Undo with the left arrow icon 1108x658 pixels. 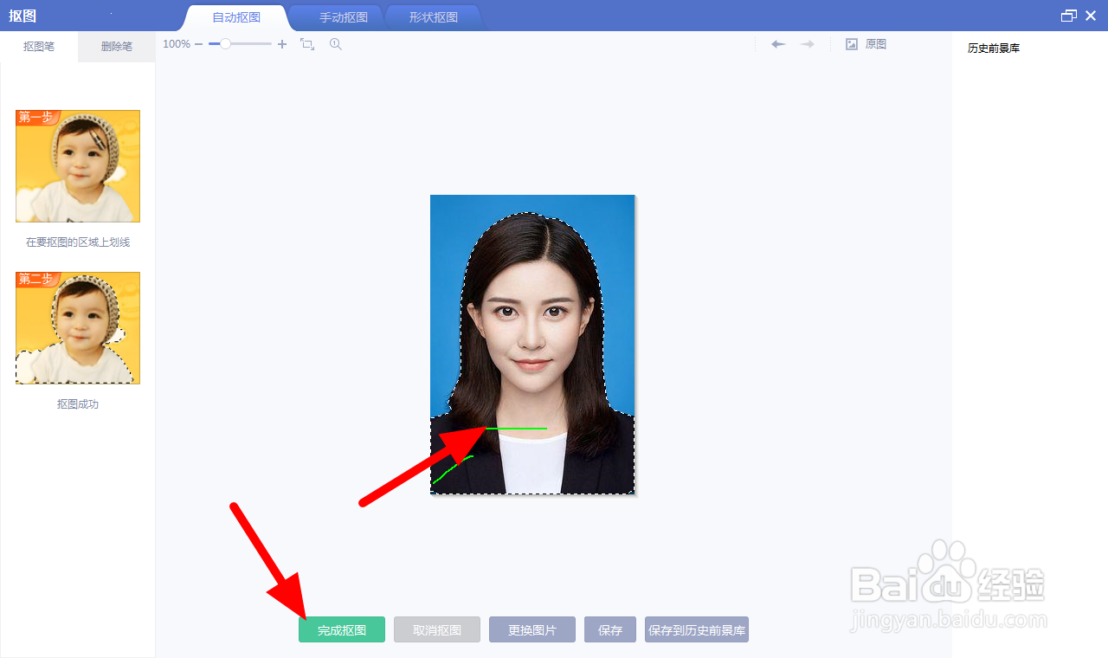(x=778, y=44)
